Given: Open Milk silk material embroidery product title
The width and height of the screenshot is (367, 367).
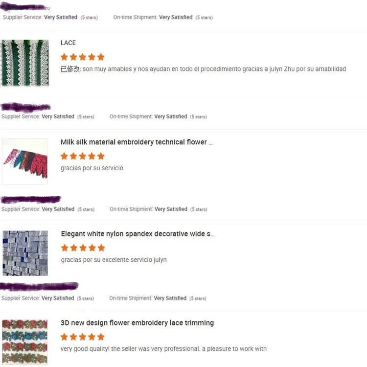Looking at the screenshot, I should coord(137,142).
